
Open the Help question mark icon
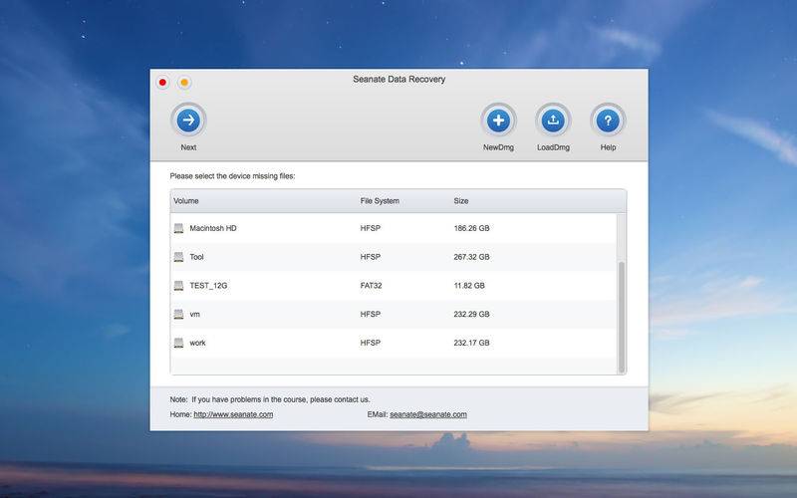(x=608, y=121)
